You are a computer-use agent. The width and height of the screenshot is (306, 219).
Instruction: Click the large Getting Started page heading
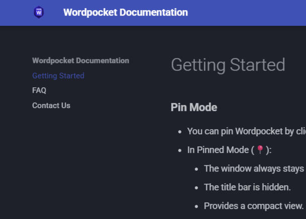(x=228, y=65)
